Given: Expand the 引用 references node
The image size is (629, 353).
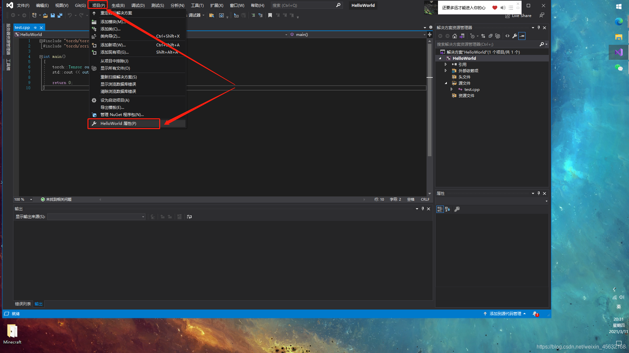Looking at the screenshot, I should coord(446,64).
